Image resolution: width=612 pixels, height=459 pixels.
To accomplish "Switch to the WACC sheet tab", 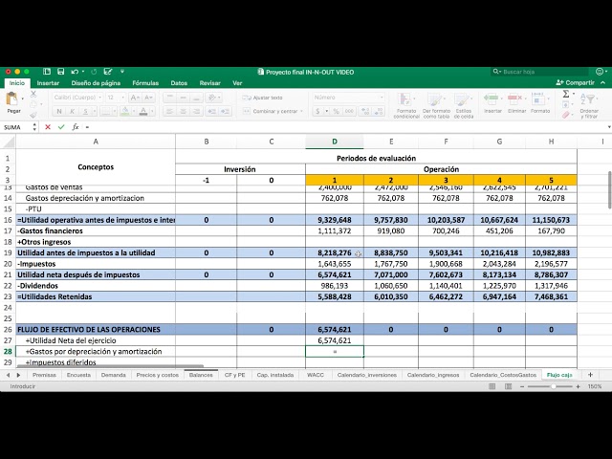I will pyautogui.click(x=316, y=375).
